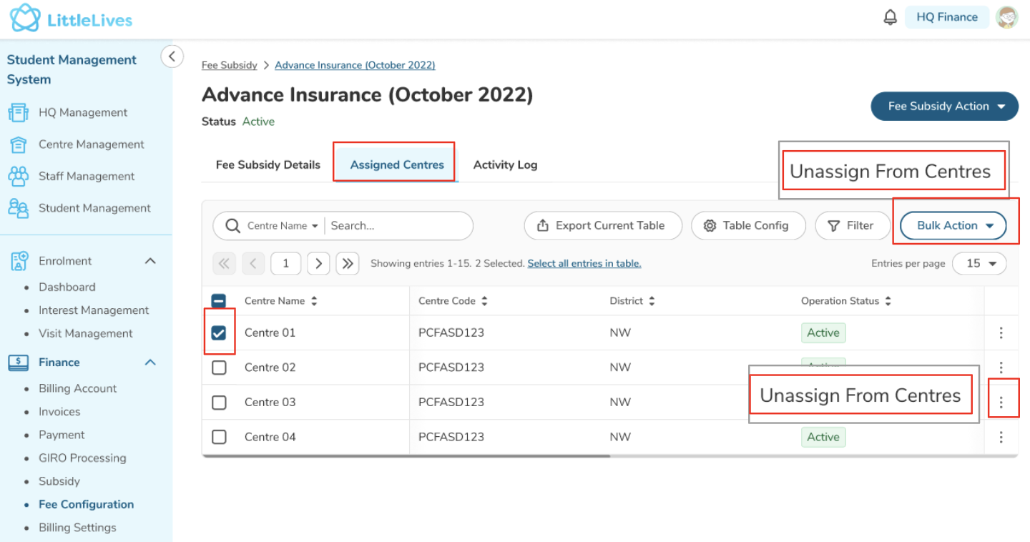This screenshot has width=1030, height=542.
Task: Click into the centre Search field
Action: click(x=397, y=225)
